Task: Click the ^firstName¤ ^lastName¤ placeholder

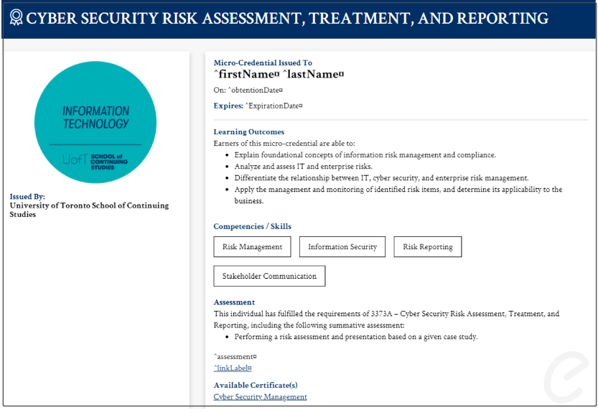Action: [x=279, y=74]
